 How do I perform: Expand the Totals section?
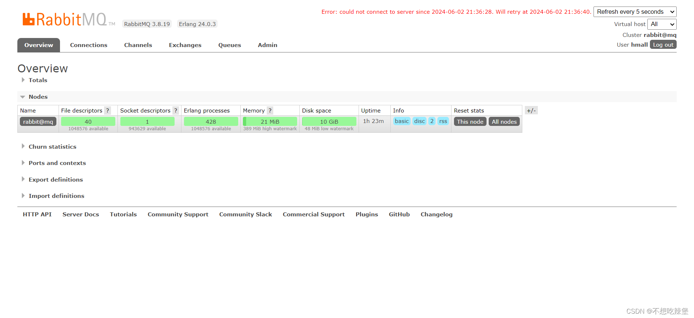[x=38, y=80]
